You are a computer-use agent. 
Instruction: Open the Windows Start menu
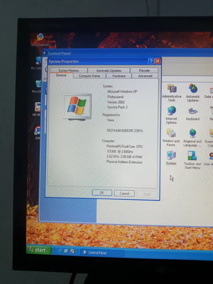click(x=39, y=250)
